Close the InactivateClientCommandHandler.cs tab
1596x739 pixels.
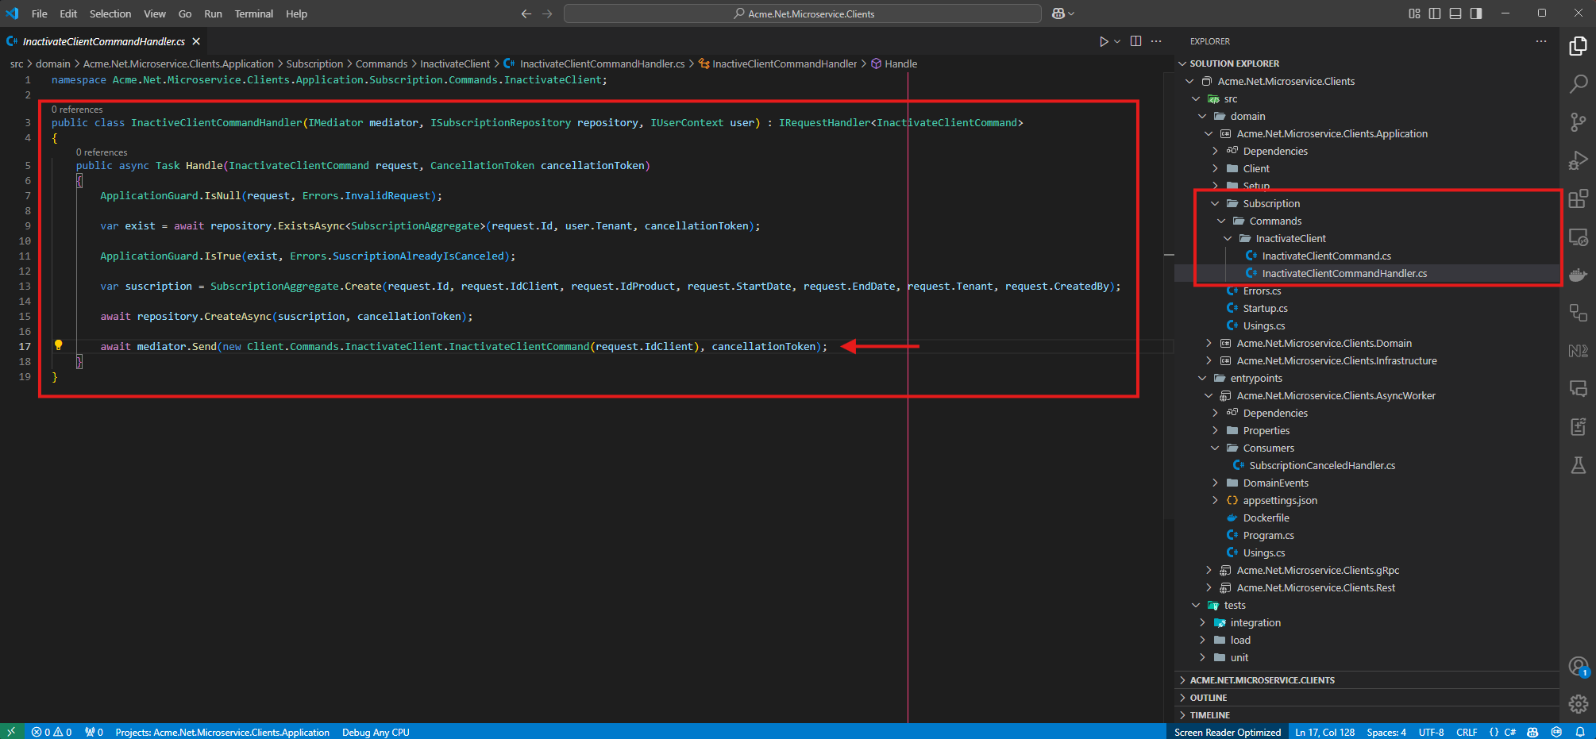click(196, 41)
